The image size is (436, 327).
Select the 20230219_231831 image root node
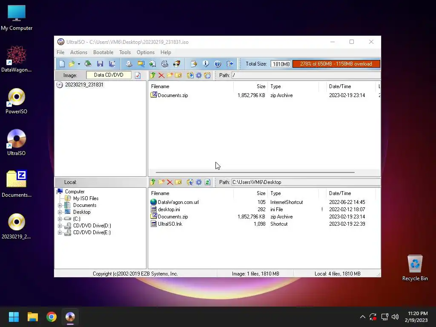point(84,85)
